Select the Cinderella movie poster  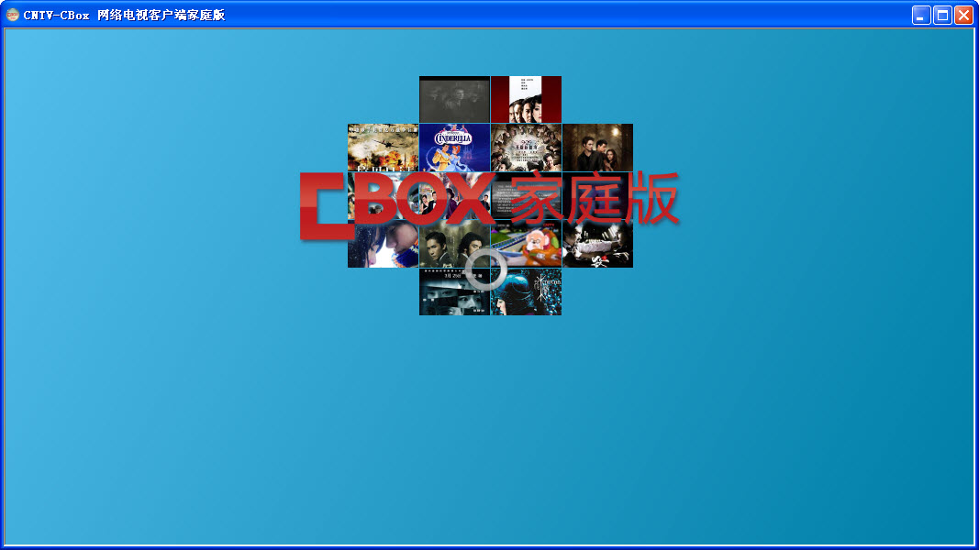click(453, 148)
